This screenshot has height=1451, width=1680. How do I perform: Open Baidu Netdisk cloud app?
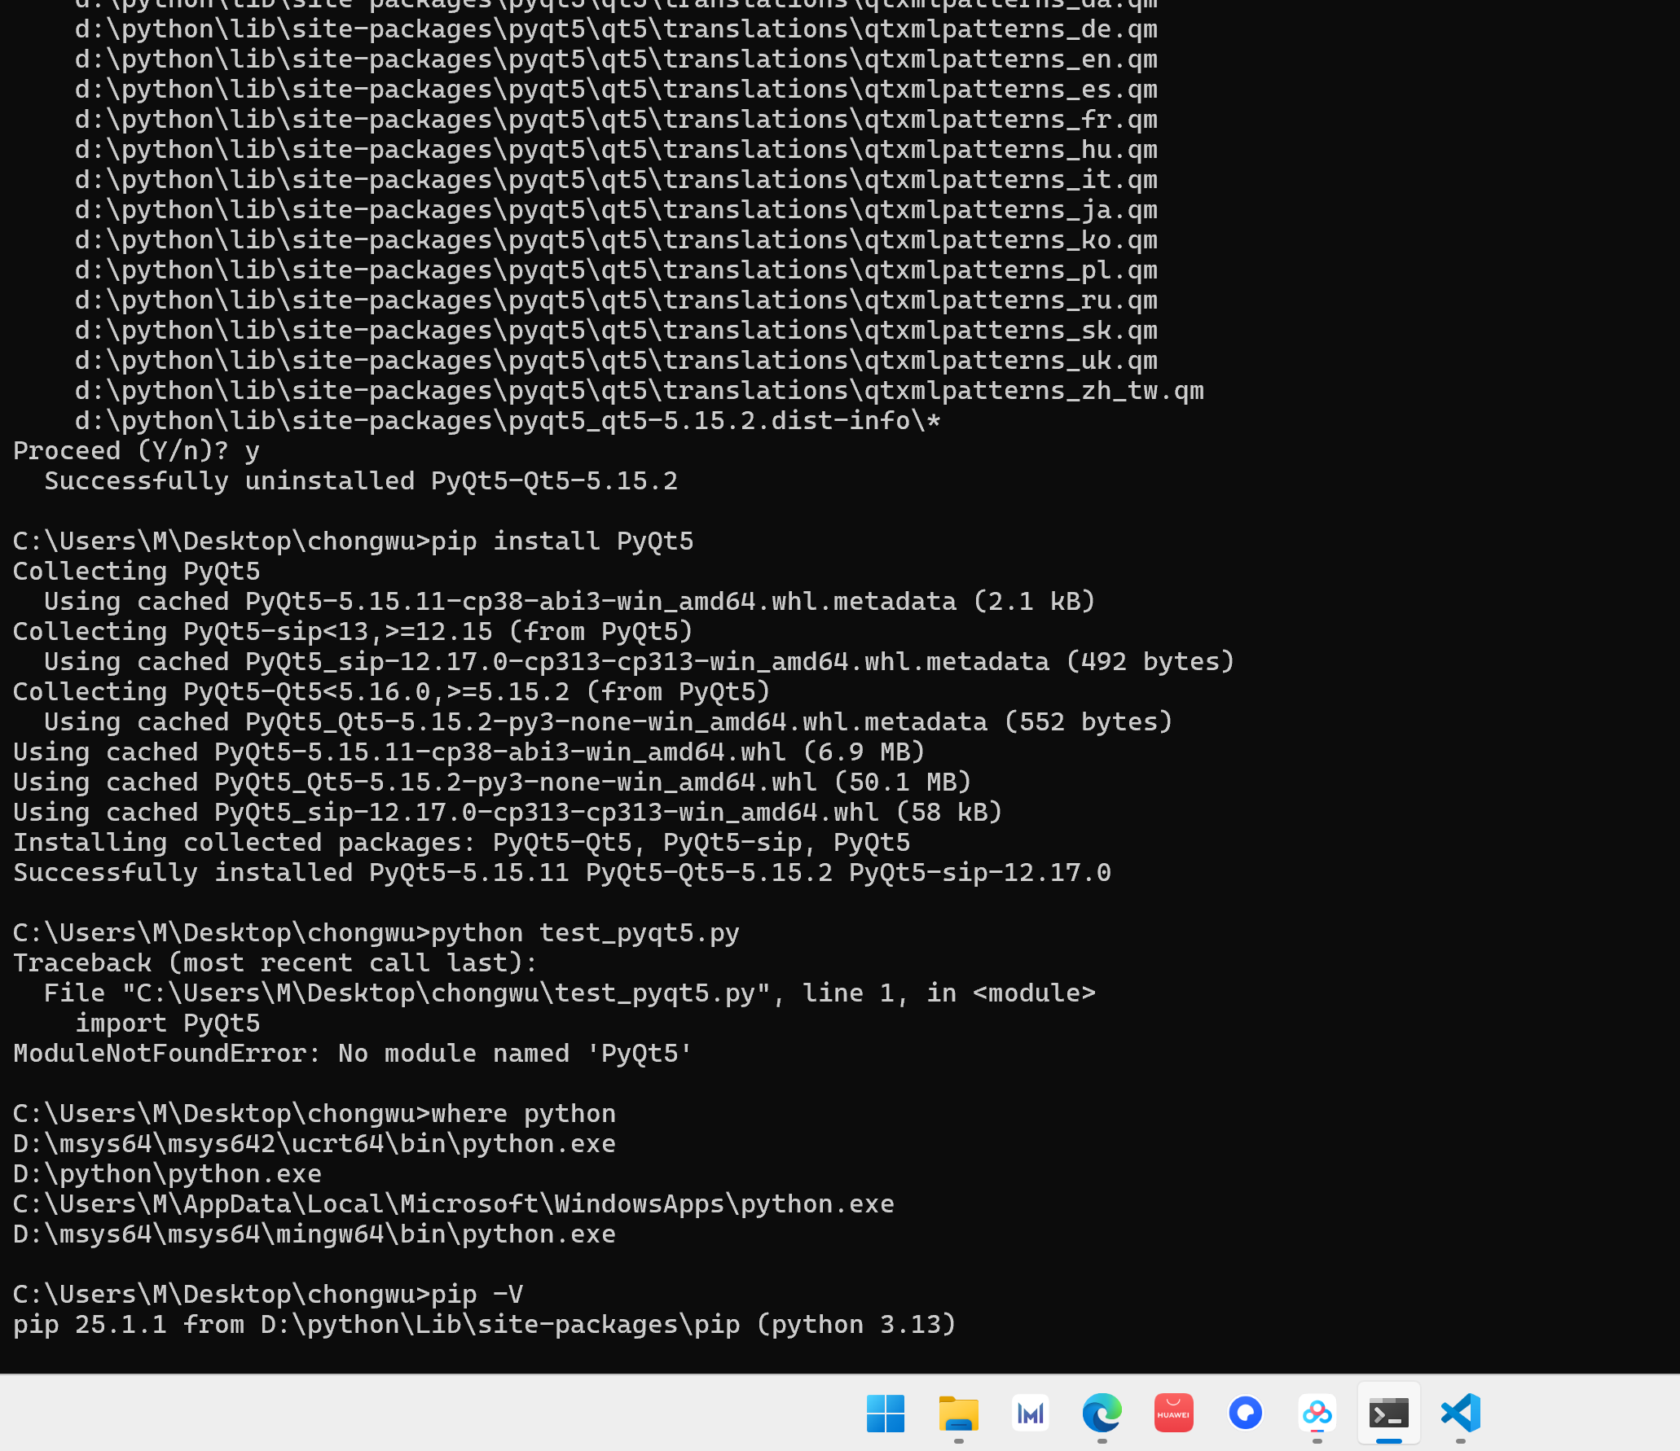(x=1317, y=1414)
